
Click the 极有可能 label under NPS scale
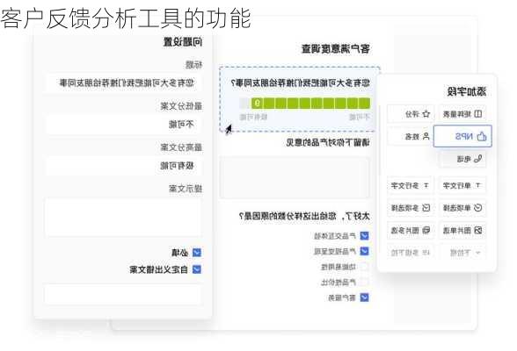pos(253,117)
